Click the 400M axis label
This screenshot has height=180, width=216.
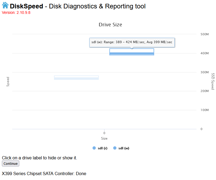pos(205,53)
